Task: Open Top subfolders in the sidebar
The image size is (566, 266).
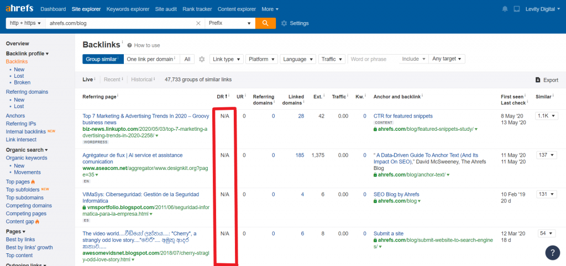Action: 22,190
